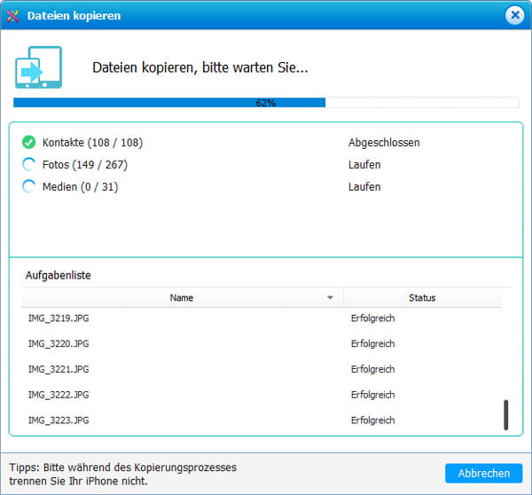Select the IMG_3220.JPG entry

pos(59,343)
